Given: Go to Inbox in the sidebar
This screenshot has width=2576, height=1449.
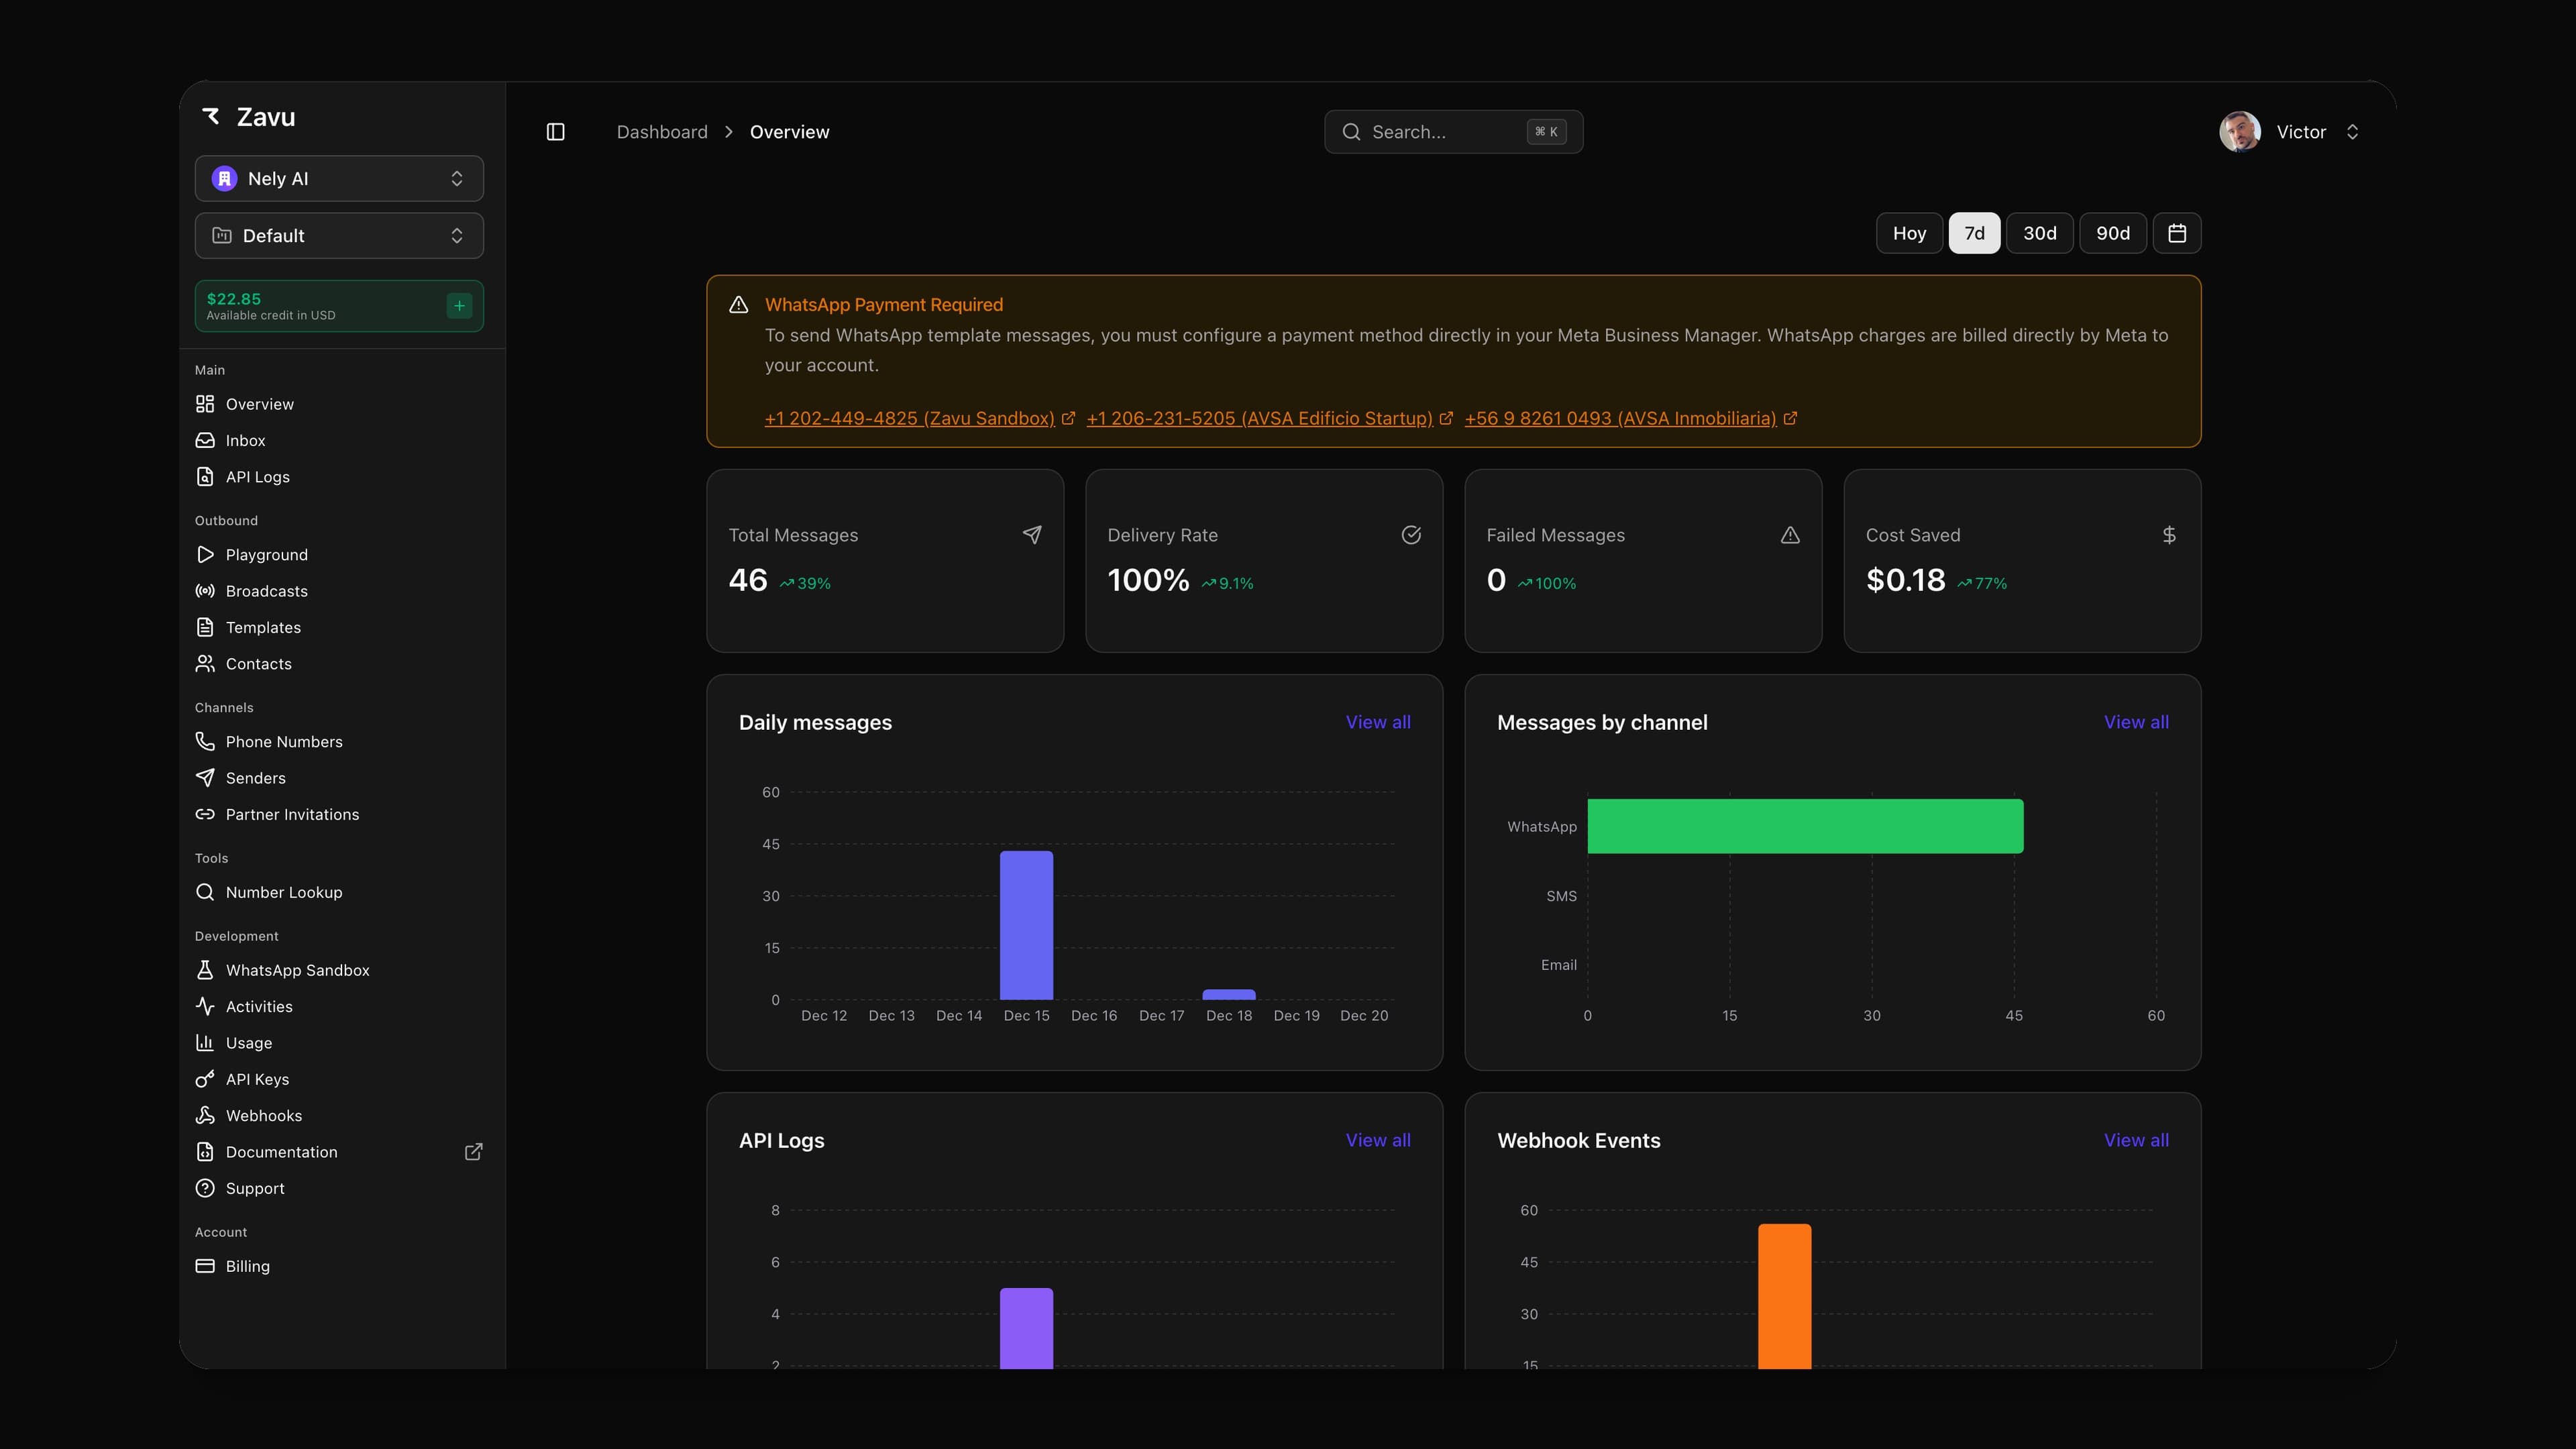Looking at the screenshot, I should 245,441.
